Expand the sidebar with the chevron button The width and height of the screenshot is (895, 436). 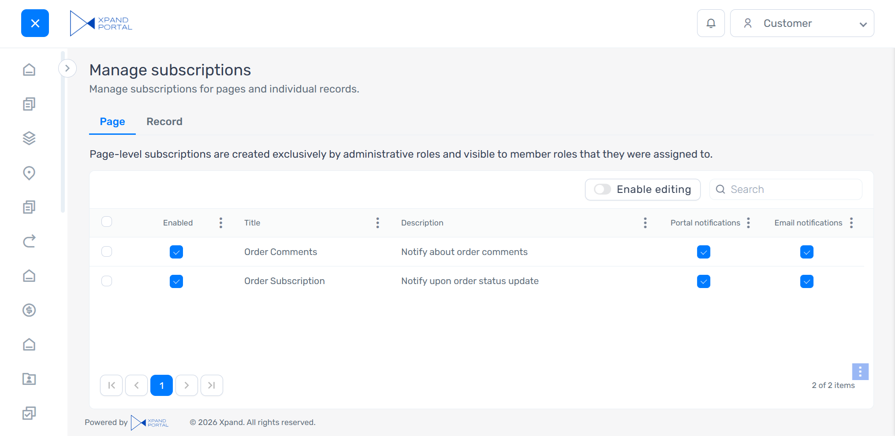pyautogui.click(x=67, y=68)
